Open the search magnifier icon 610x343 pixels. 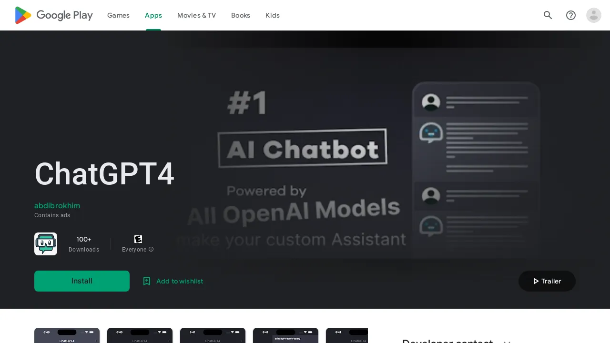(x=548, y=15)
